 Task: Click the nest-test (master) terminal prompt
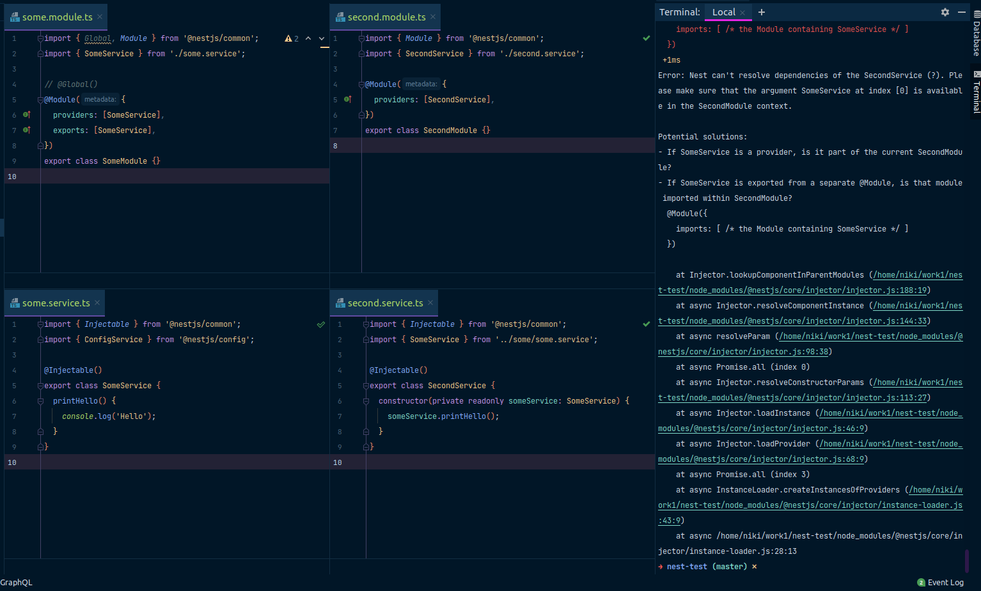[x=707, y=567]
